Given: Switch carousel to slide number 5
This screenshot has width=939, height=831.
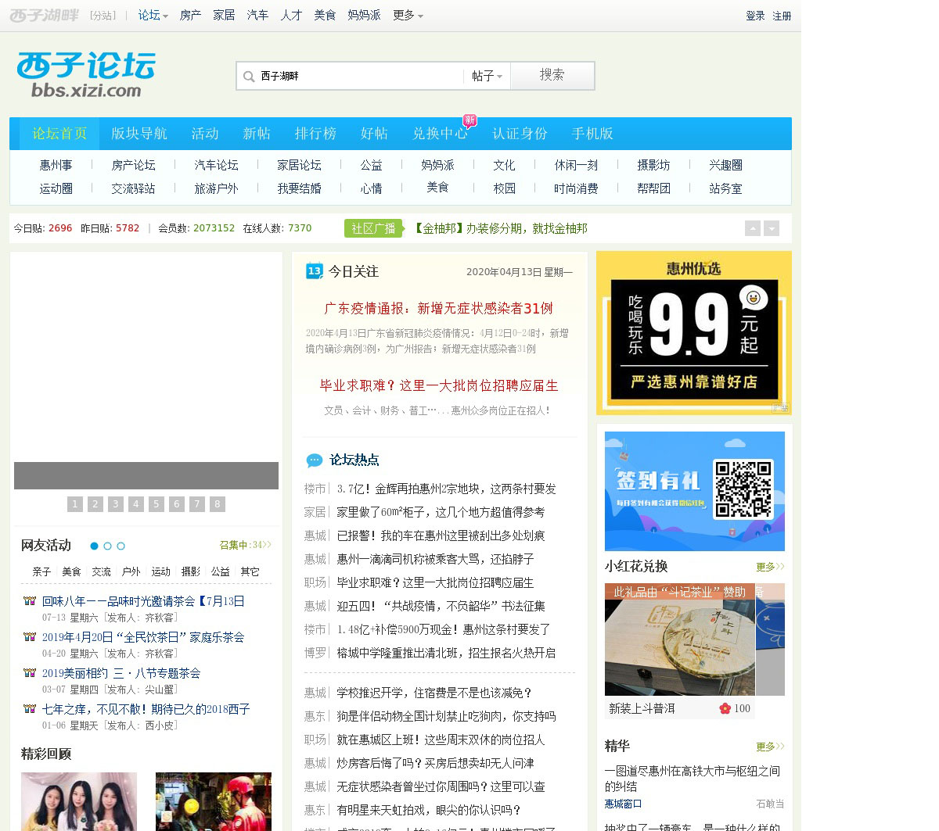Looking at the screenshot, I should [156, 504].
